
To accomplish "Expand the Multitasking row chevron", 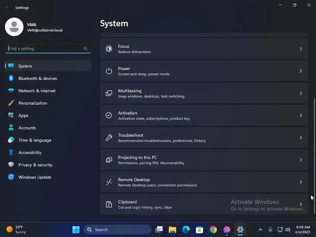I will (x=301, y=93).
